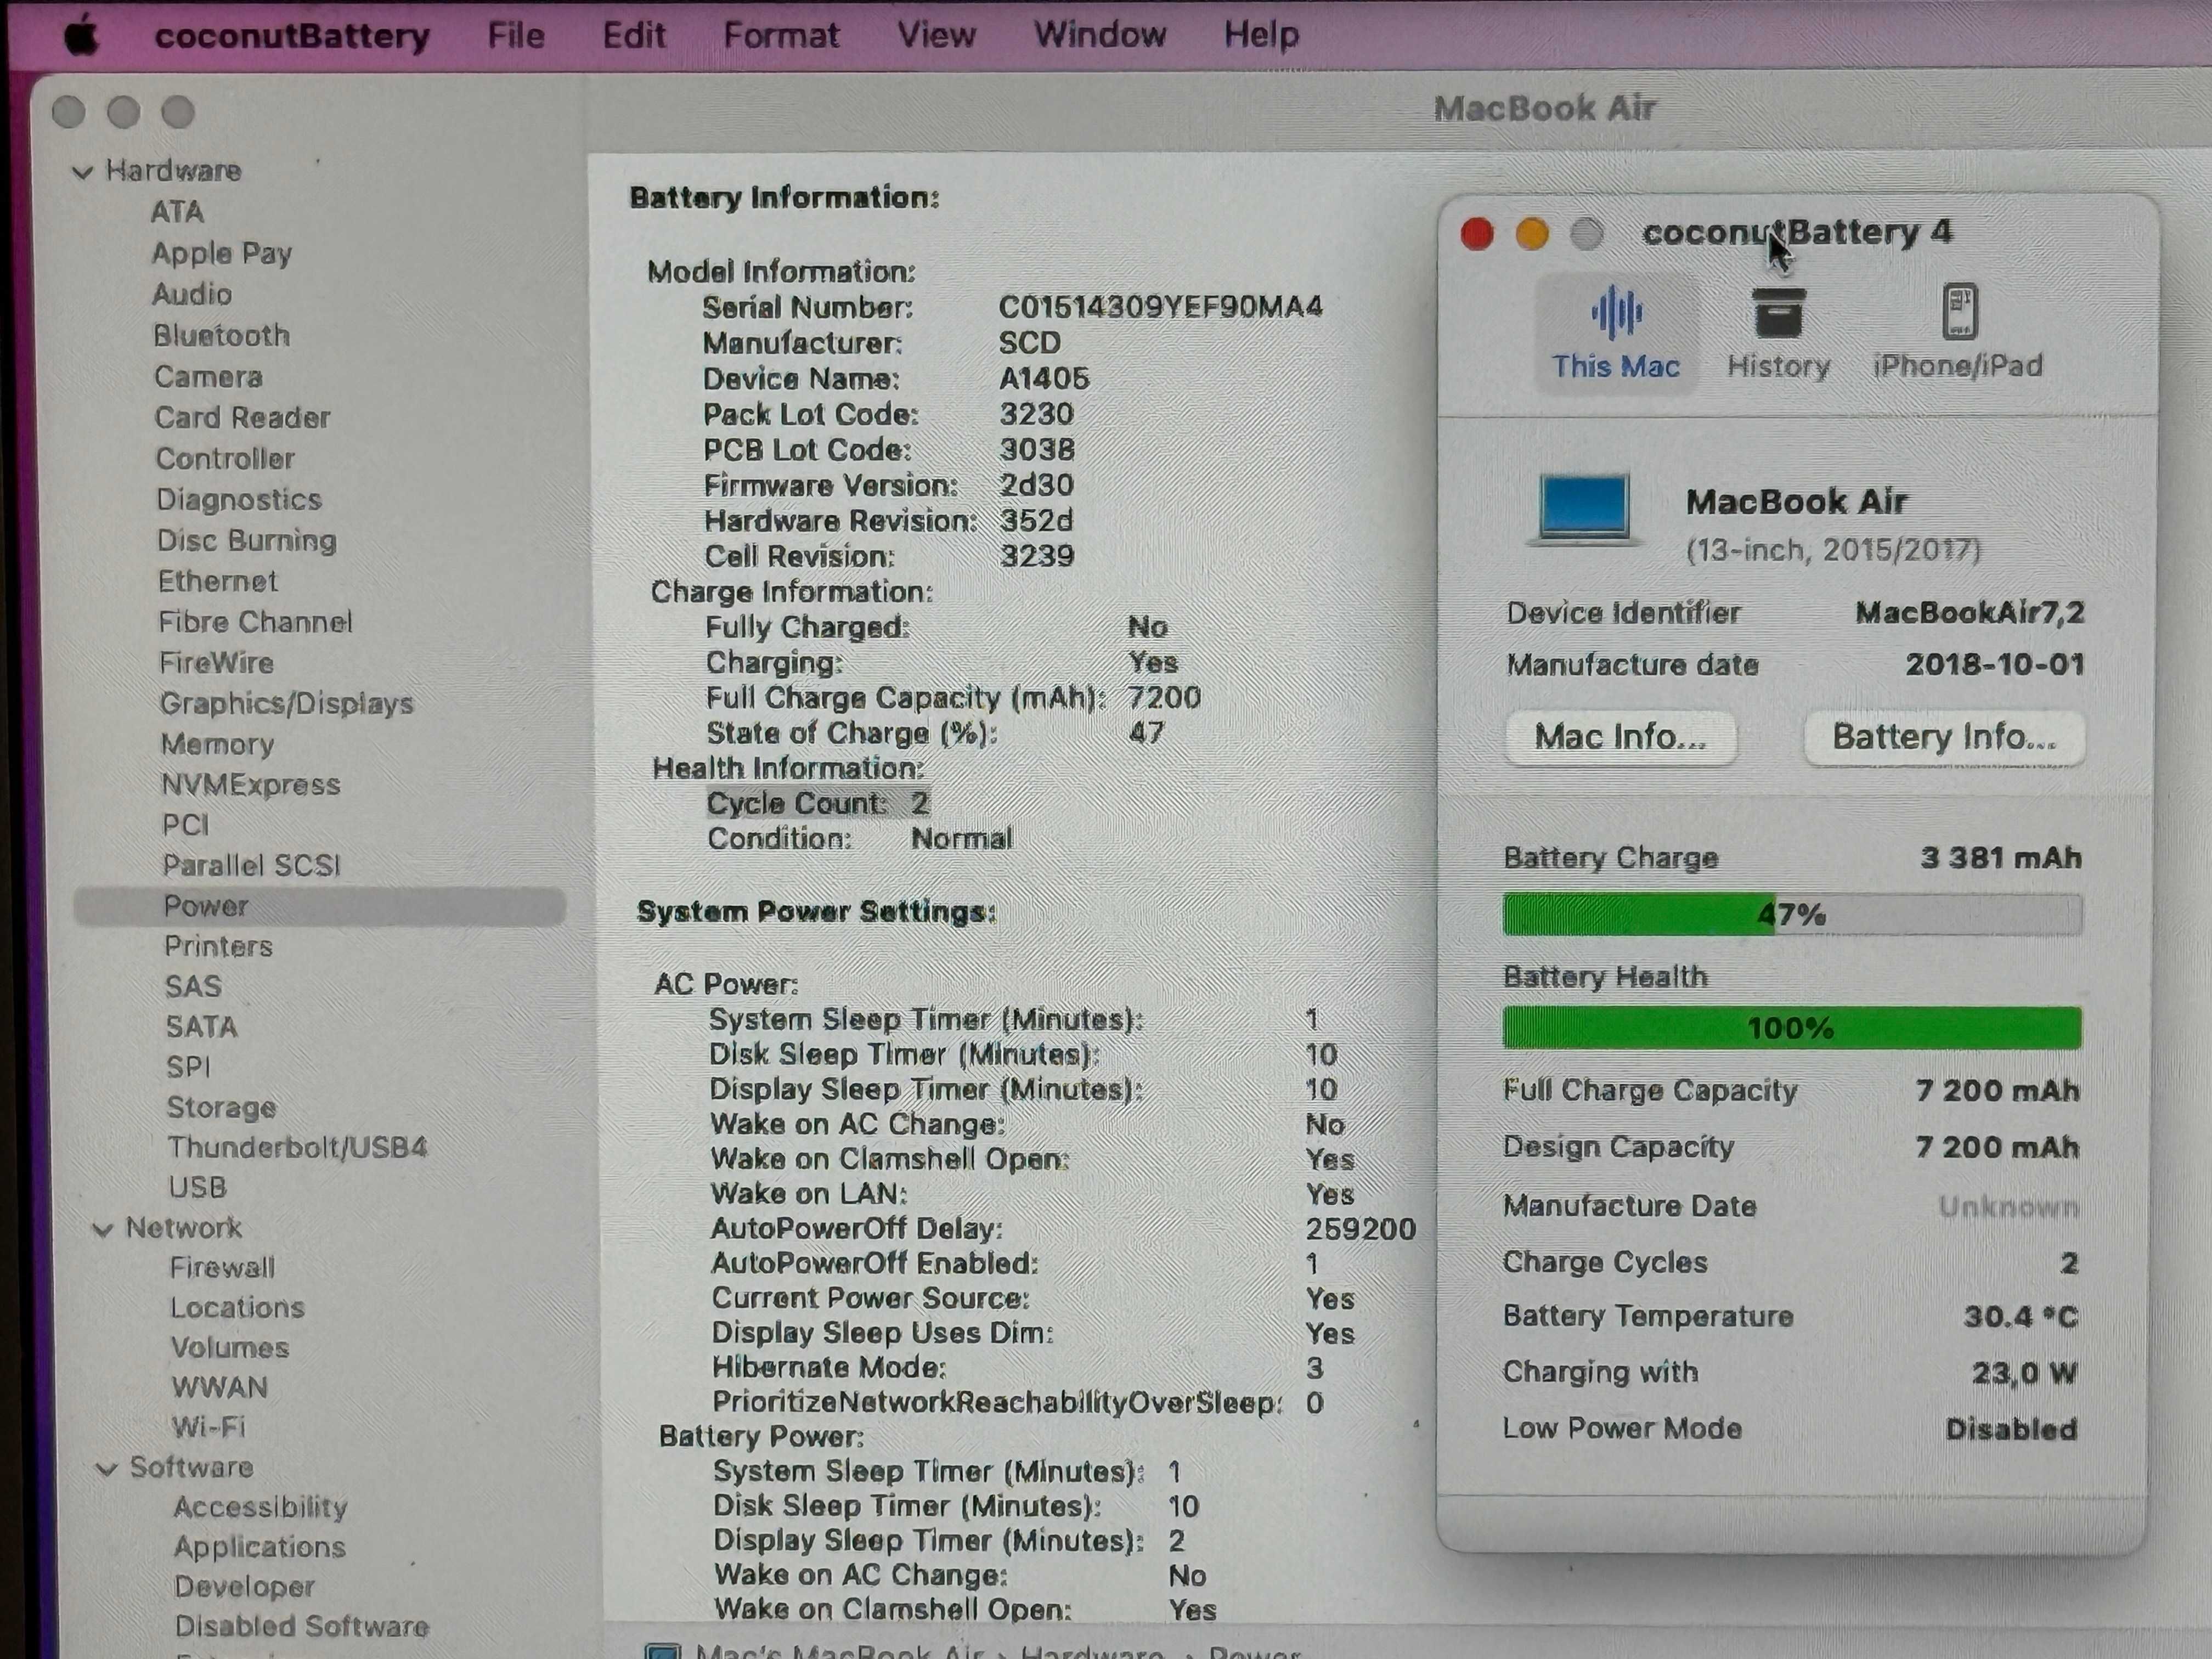Image resolution: width=2212 pixels, height=1659 pixels.
Task: Open the View menu
Action: click(936, 36)
